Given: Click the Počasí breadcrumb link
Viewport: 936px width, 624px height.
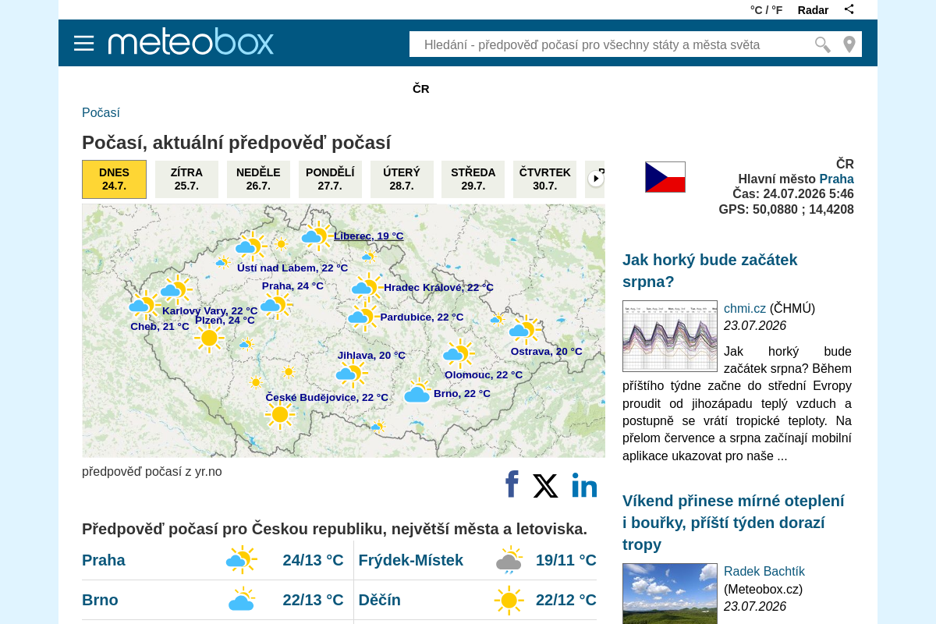Looking at the screenshot, I should click(101, 112).
